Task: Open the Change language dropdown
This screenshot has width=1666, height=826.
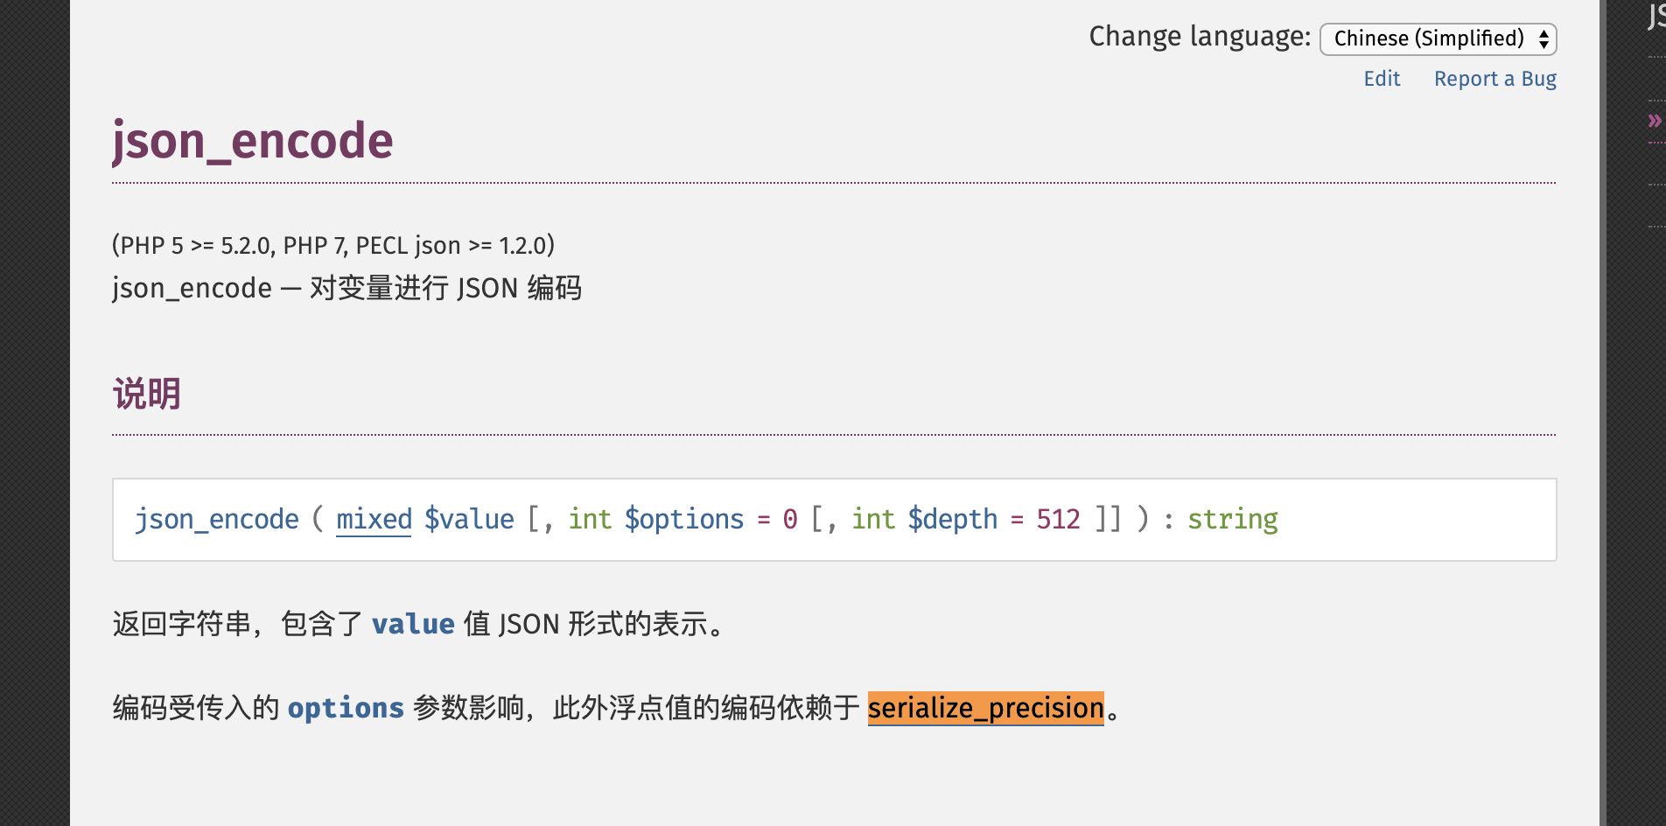Action: pyautogui.click(x=1438, y=38)
